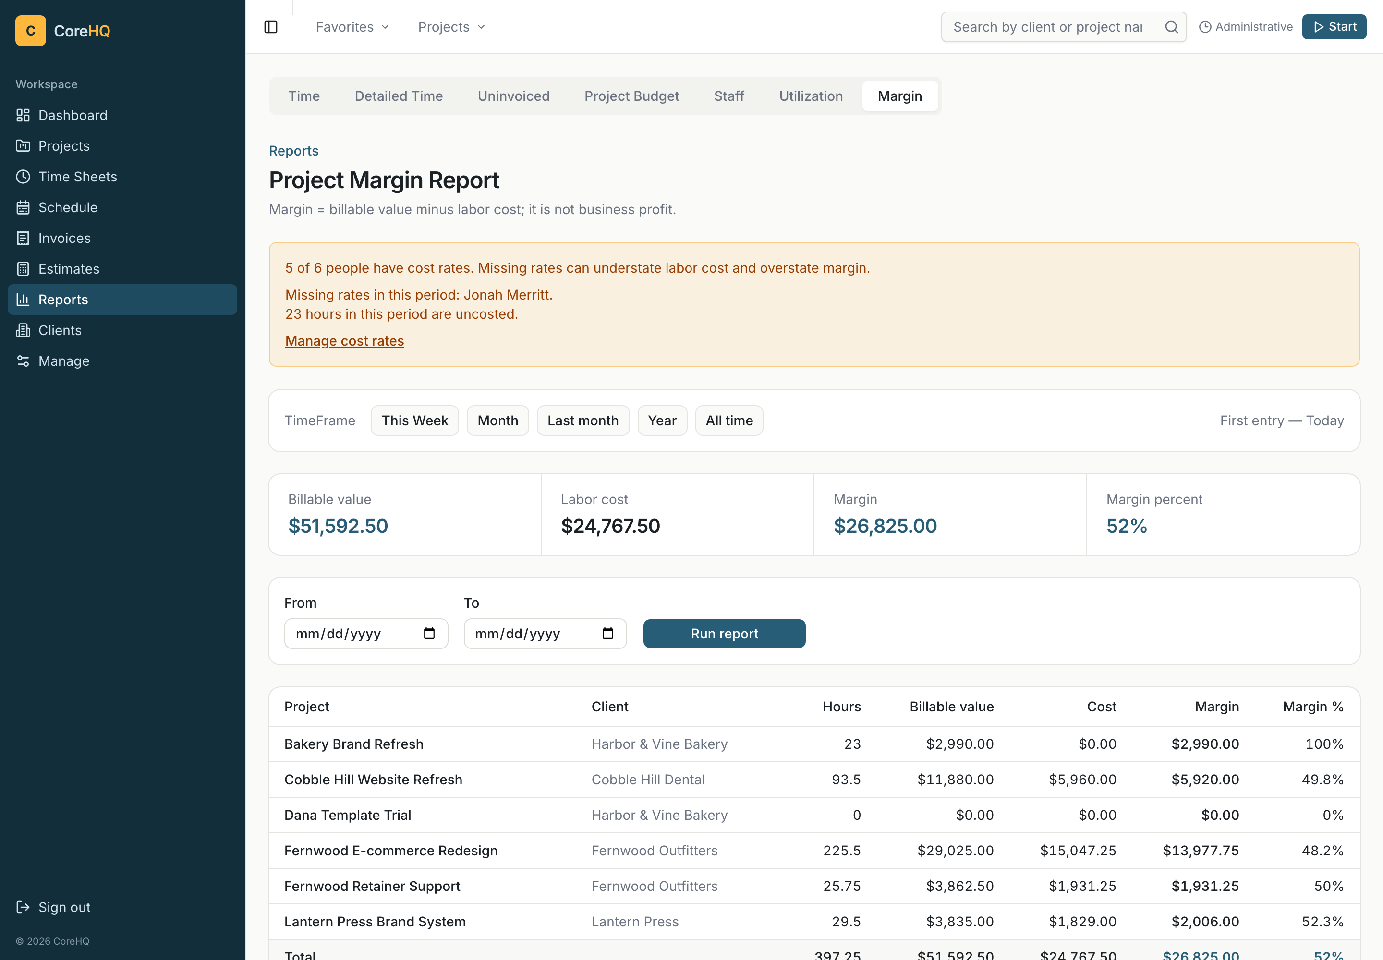Open the Utilization report tab
The width and height of the screenshot is (1383, 960).
coord(811,96)
